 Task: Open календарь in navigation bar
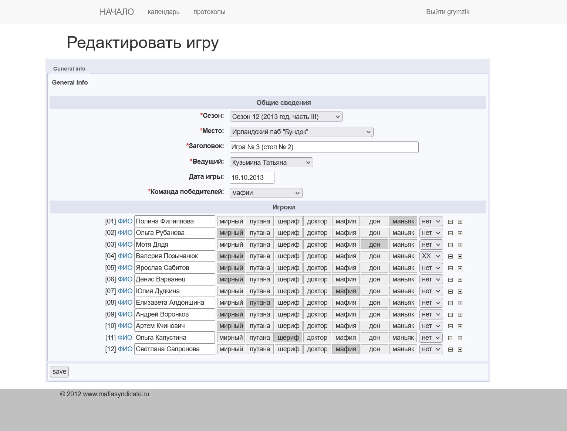coord(163,12)
